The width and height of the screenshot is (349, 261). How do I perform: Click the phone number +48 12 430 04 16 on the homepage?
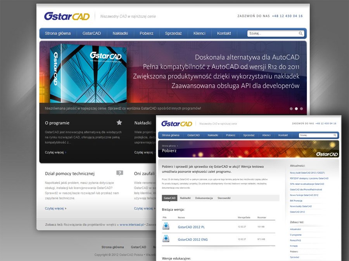click(287, 16)
